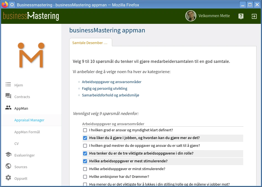Click the businessMastering header logo

click(x=31, y=16)
